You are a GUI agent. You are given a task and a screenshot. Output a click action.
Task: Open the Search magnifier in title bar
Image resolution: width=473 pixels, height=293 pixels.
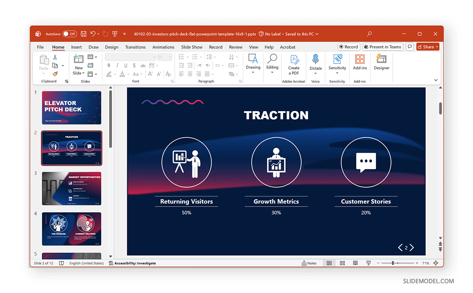(369, 34)
